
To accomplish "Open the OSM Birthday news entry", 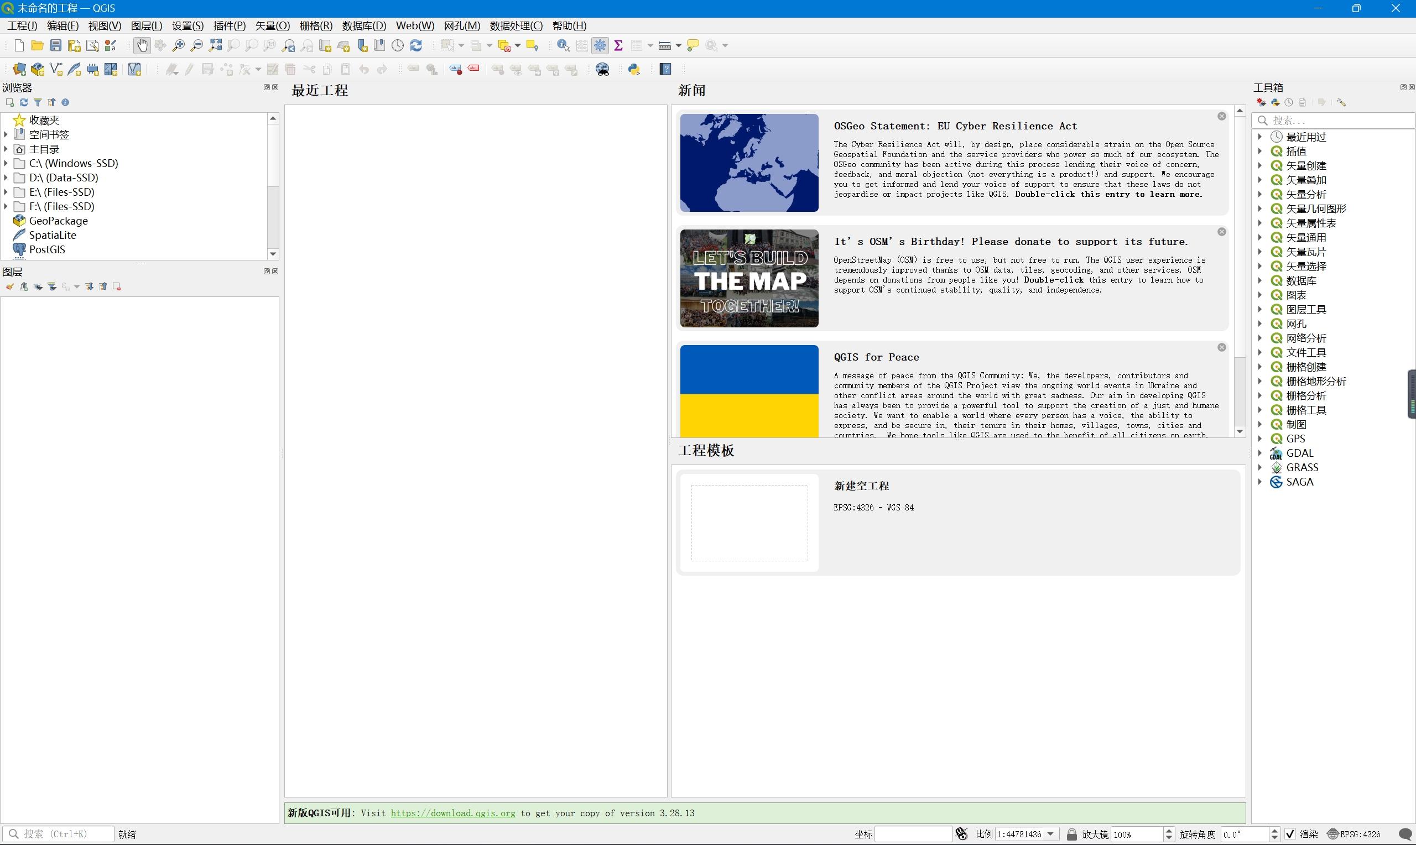I will tap(952, 278).
